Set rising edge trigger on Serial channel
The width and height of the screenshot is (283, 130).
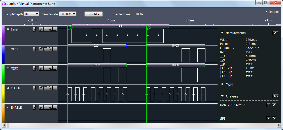click(x=41, y=29)
